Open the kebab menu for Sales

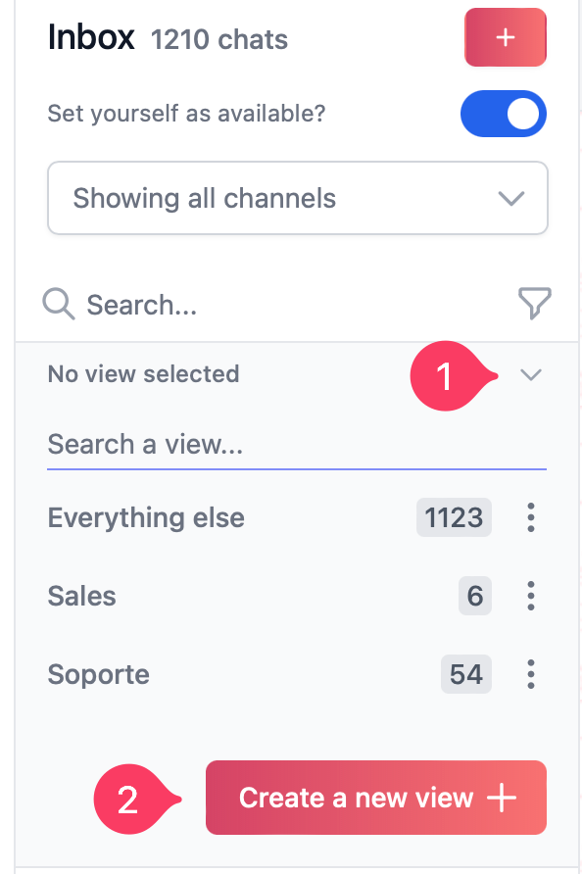[530, 596]
